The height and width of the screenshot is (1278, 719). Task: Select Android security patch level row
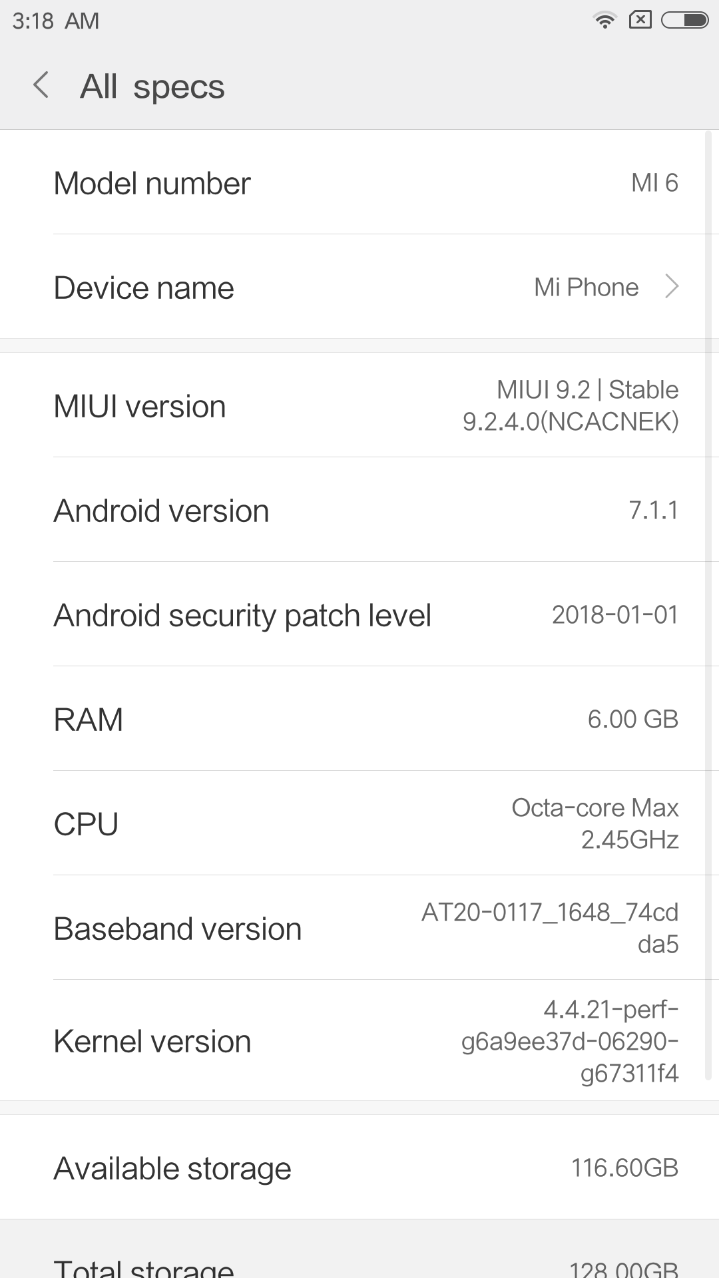359,615
